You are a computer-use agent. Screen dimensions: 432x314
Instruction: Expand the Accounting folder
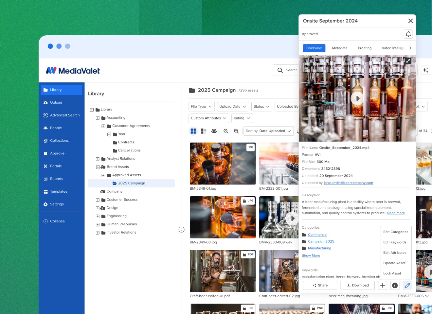[98, 118]
